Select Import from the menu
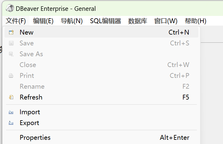 tap(101, 112)
